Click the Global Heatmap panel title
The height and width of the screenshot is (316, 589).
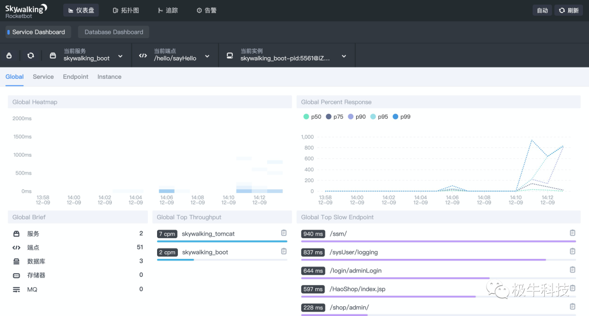pos(34,102)
